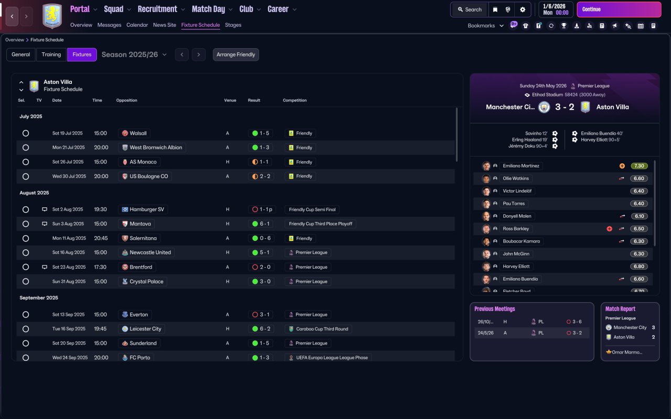Select the radio button for Everton fixture

[x=26, y=315]
